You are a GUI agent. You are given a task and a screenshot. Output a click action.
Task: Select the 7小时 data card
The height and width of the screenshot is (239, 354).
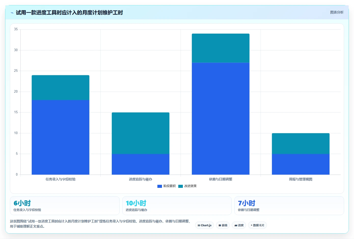[289, 206]
